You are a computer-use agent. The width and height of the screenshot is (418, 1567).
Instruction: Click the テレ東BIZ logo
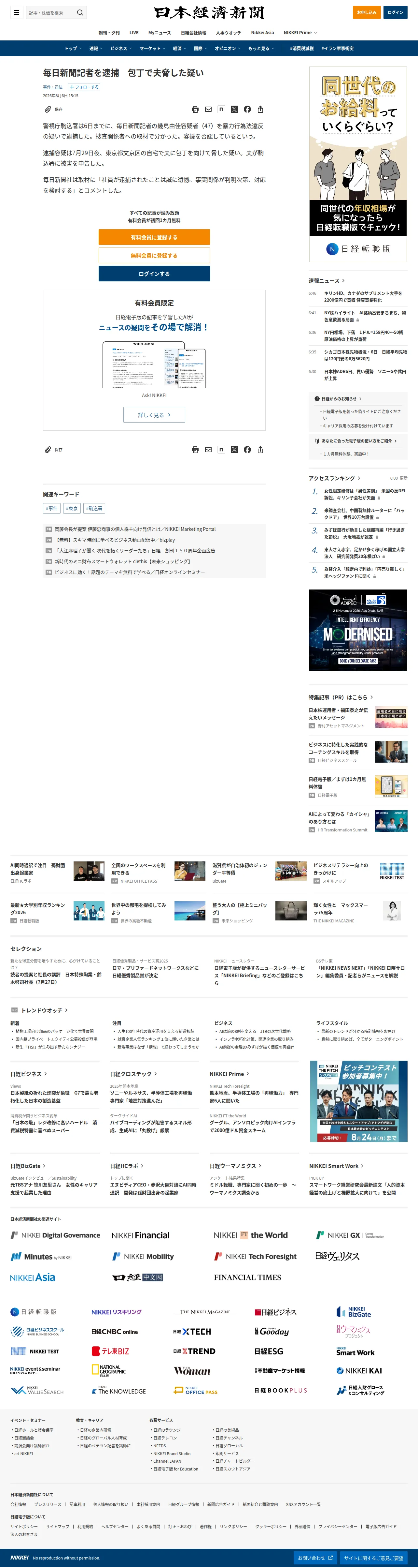pos(111,1351)
